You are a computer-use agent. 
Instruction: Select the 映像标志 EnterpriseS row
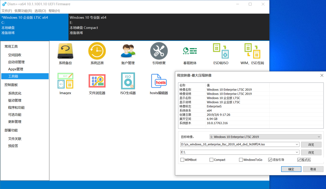click(x=251, y=106)
